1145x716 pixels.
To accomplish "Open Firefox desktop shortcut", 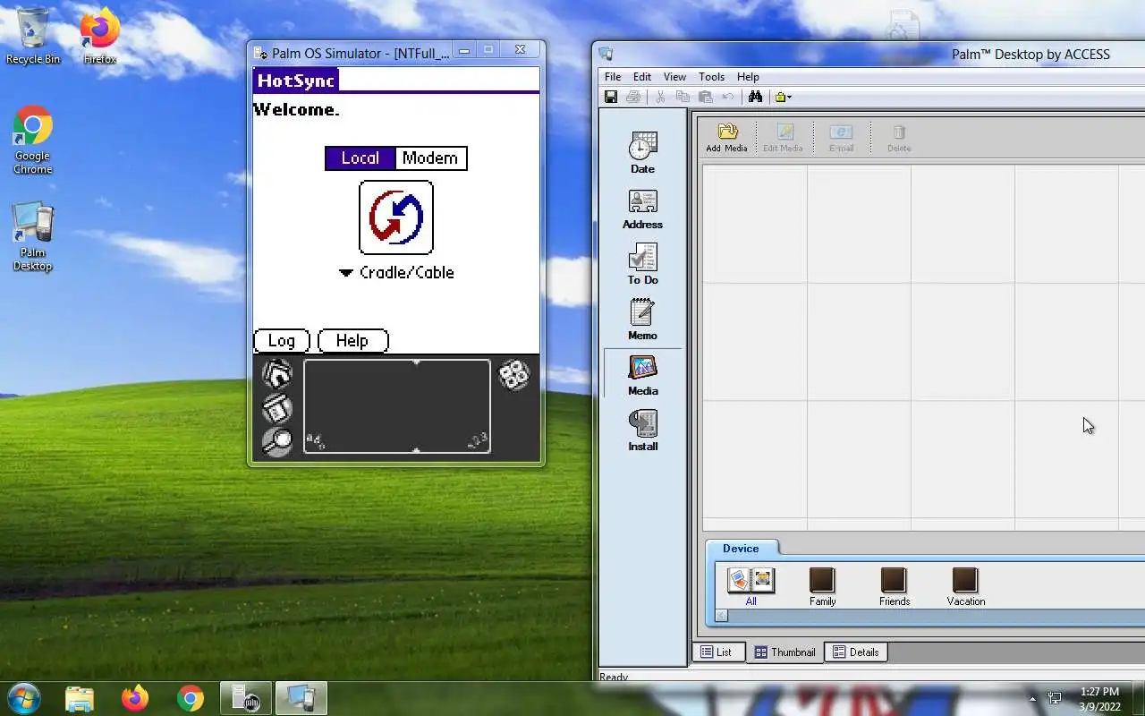I will coord(100,36).
